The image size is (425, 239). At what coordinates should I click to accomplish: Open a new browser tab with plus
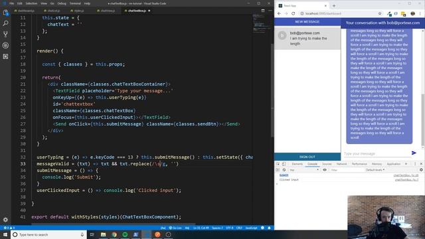click(334, 6)
